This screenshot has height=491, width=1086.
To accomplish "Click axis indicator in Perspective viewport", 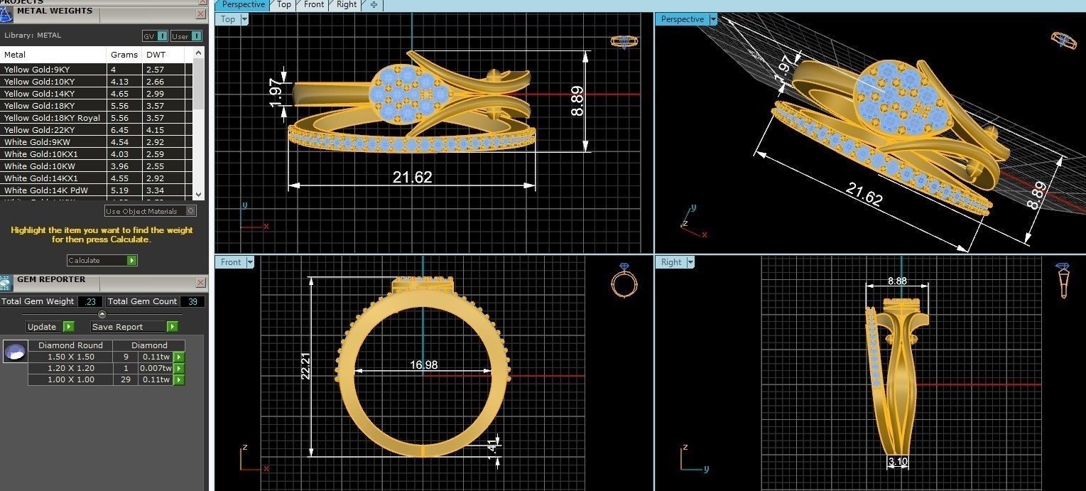I will (693, 222).
